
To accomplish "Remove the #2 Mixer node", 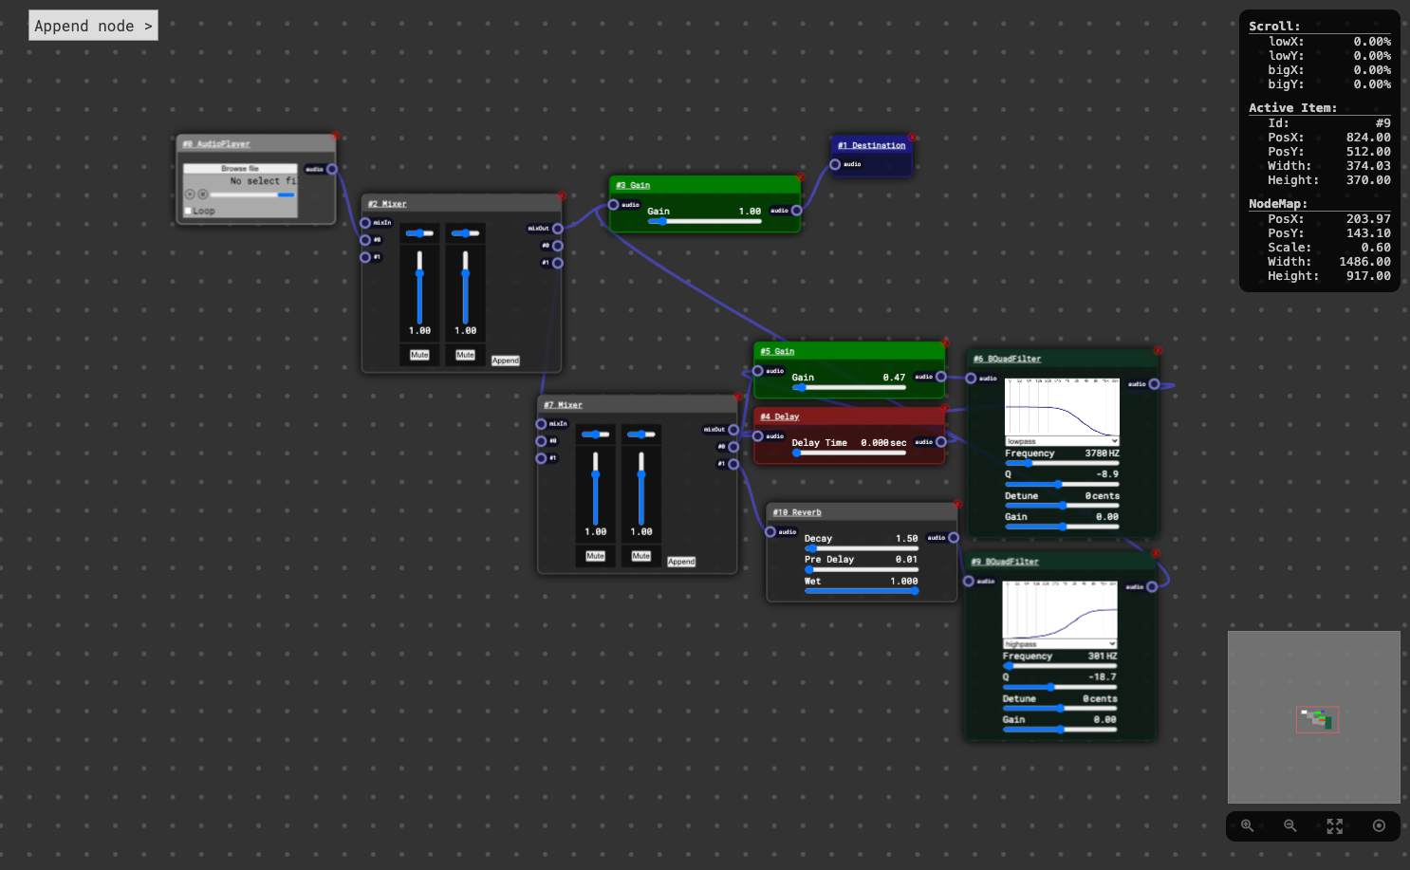I will (562, 195).
